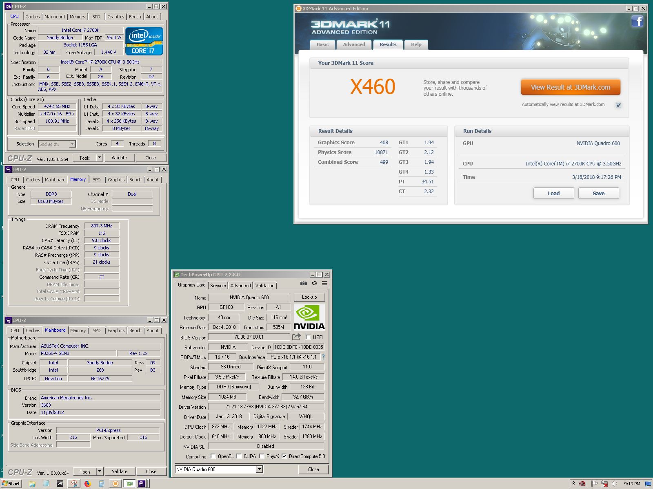Viewport: 653px width, 489px height.
Task: Click the Core Speed 4742.65 MHz field
Action: tap(58, 106)
